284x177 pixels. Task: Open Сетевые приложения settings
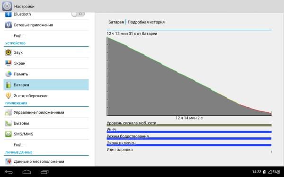[46, 25]
